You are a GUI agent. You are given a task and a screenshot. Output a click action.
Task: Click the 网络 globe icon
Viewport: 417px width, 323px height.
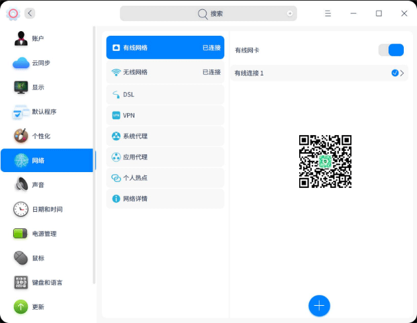(21, 160)
